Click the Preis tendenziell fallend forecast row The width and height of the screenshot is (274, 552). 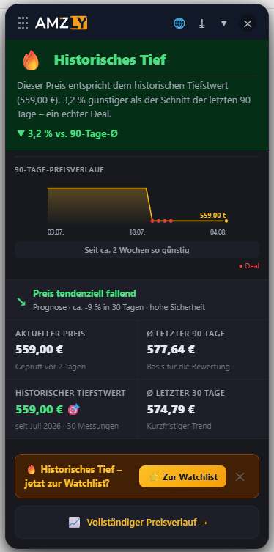(x=137, y=300)
